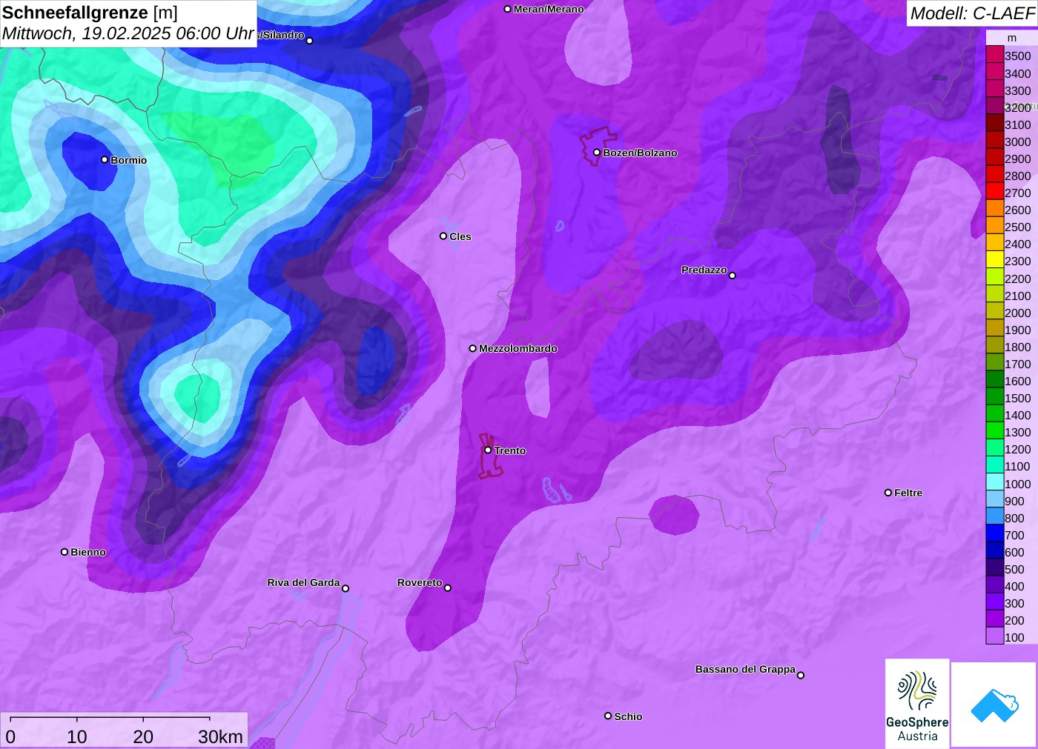Click the legend unit 'm' header

point(1012,38)
